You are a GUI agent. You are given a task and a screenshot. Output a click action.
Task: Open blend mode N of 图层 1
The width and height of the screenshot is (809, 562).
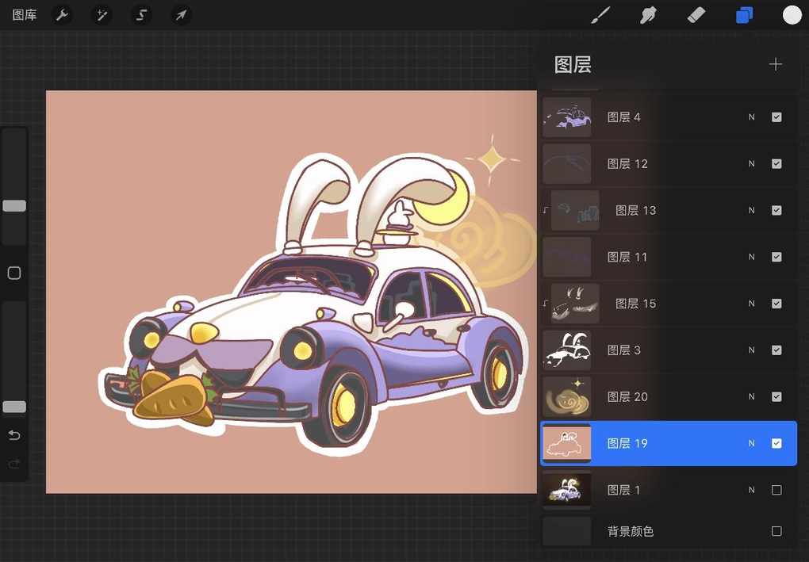tap(752, 490)
